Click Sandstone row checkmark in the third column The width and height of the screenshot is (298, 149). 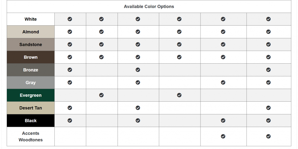(138, 44)
